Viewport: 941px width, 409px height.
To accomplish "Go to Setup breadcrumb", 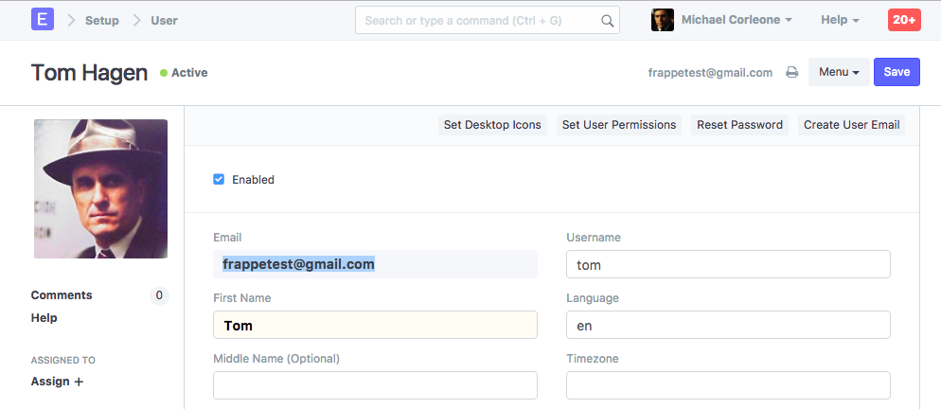I will click(x=104, y=20).
